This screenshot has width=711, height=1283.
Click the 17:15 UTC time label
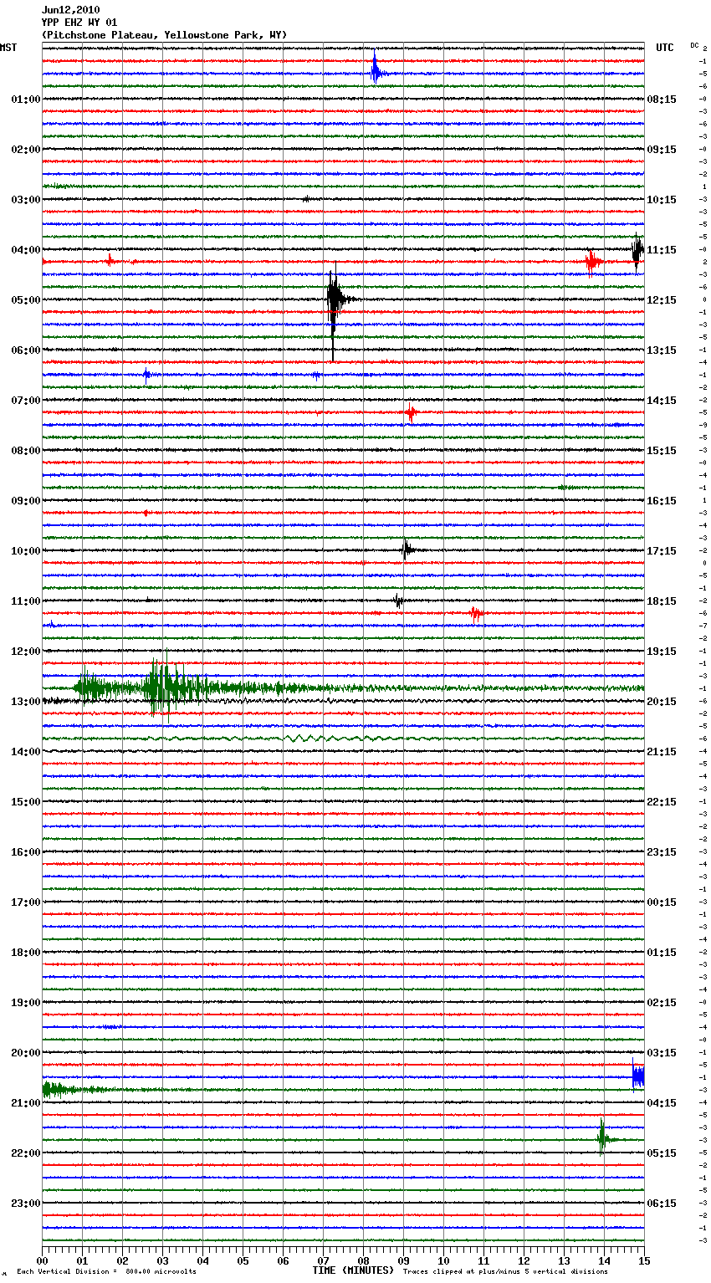[x=662, y=551]
